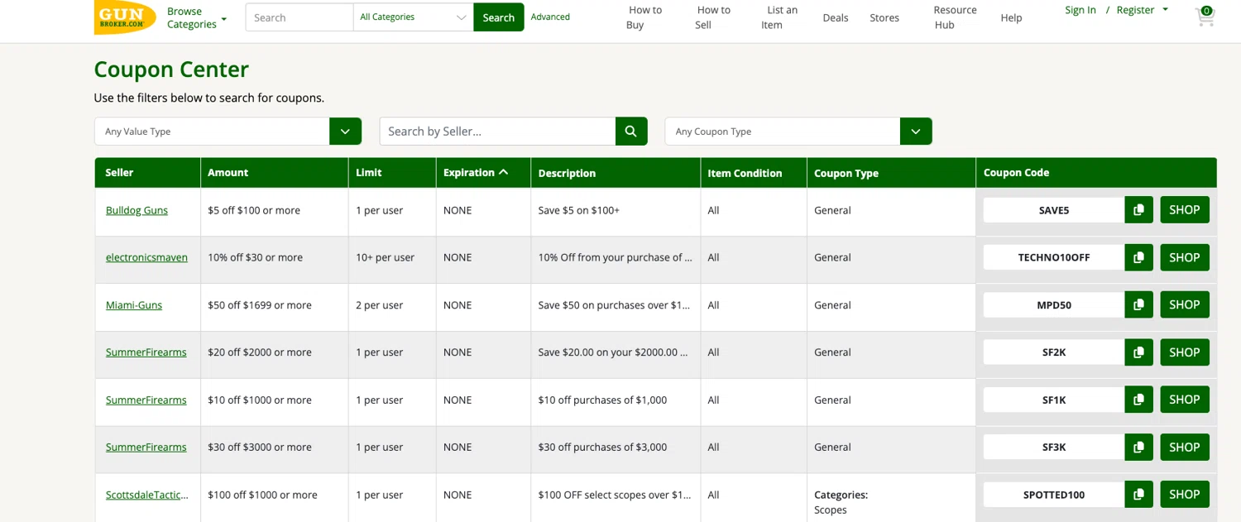Image resolution: width=1241 pixels, height=522 pixels.
Task: Open the Any Value Type dropdown
Action: click(x=228, y=131)
